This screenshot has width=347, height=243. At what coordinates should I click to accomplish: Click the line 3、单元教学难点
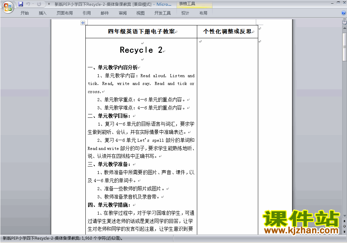pos(141,108)
